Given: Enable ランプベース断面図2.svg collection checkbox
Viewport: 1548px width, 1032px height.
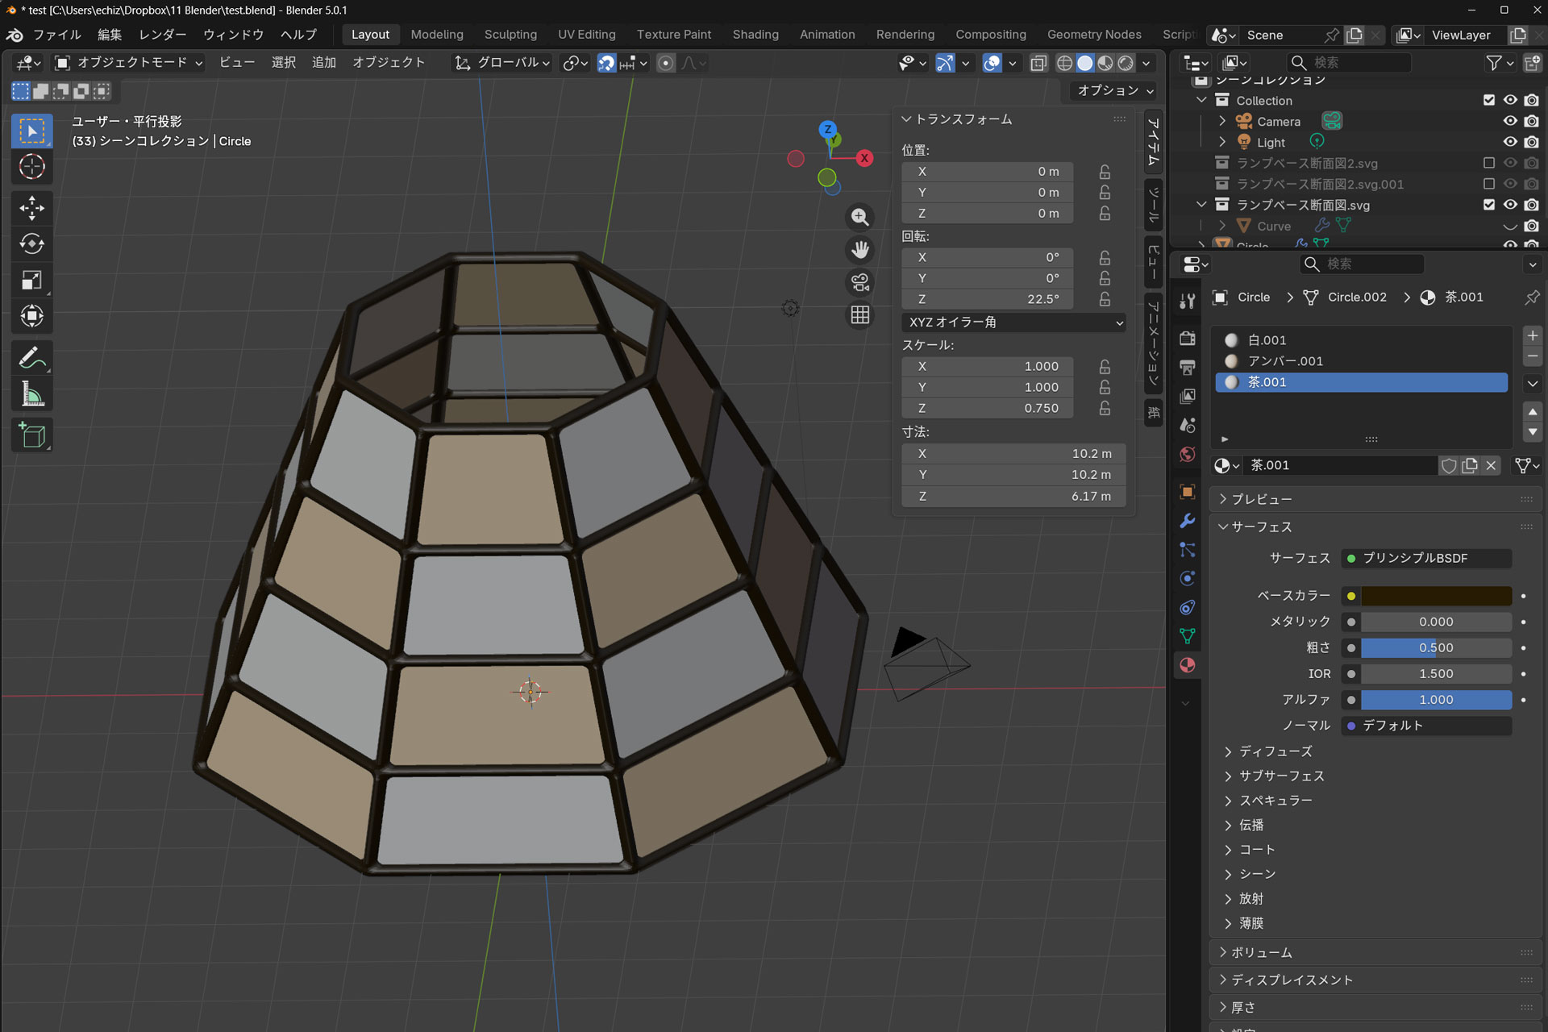Looking at the screenshot, I should tap(1488, 163).
